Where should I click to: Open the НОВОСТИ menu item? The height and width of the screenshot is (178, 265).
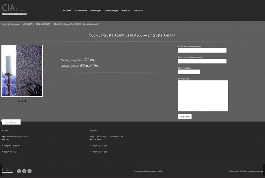coord(126,11)
